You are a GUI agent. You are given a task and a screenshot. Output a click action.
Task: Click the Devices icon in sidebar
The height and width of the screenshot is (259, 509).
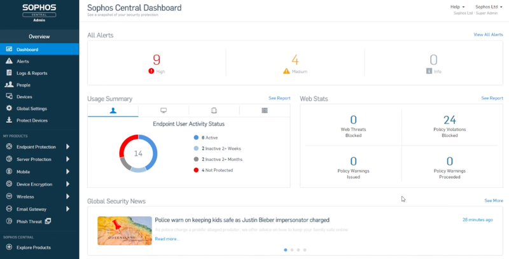(x=9, y=96)
